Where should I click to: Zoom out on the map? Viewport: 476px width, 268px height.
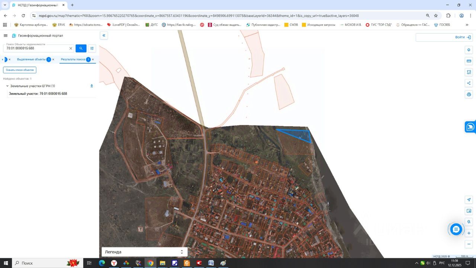click(x=469, y=245)
